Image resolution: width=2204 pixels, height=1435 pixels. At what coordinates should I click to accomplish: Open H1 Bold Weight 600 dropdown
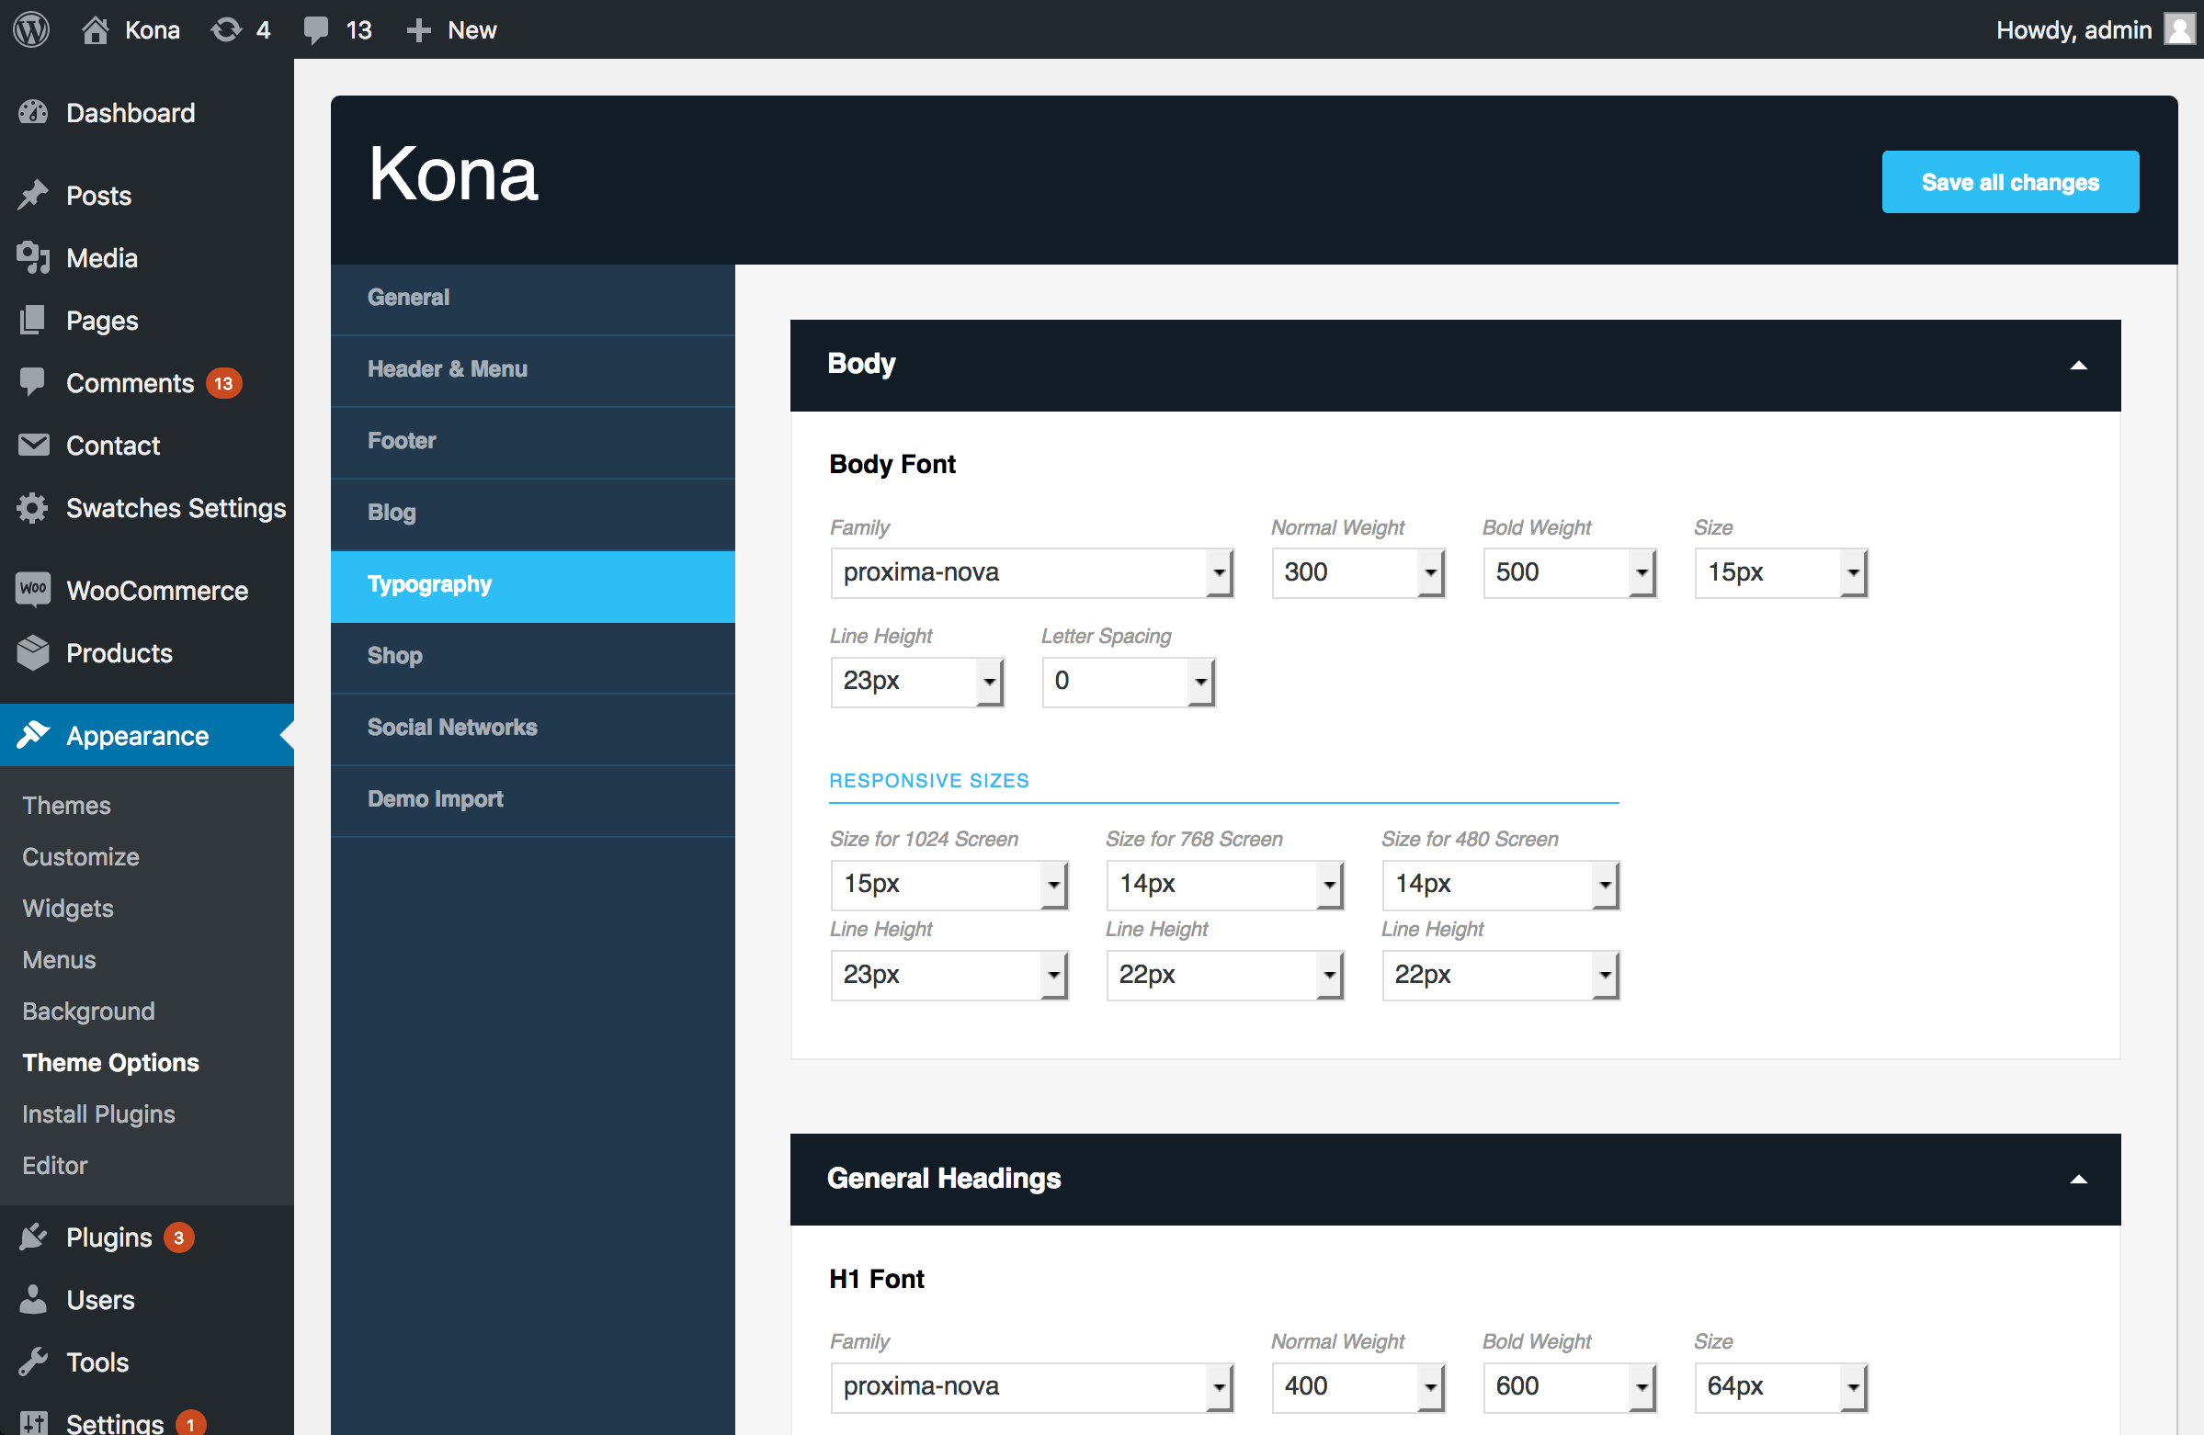tap(1569, 1387)
